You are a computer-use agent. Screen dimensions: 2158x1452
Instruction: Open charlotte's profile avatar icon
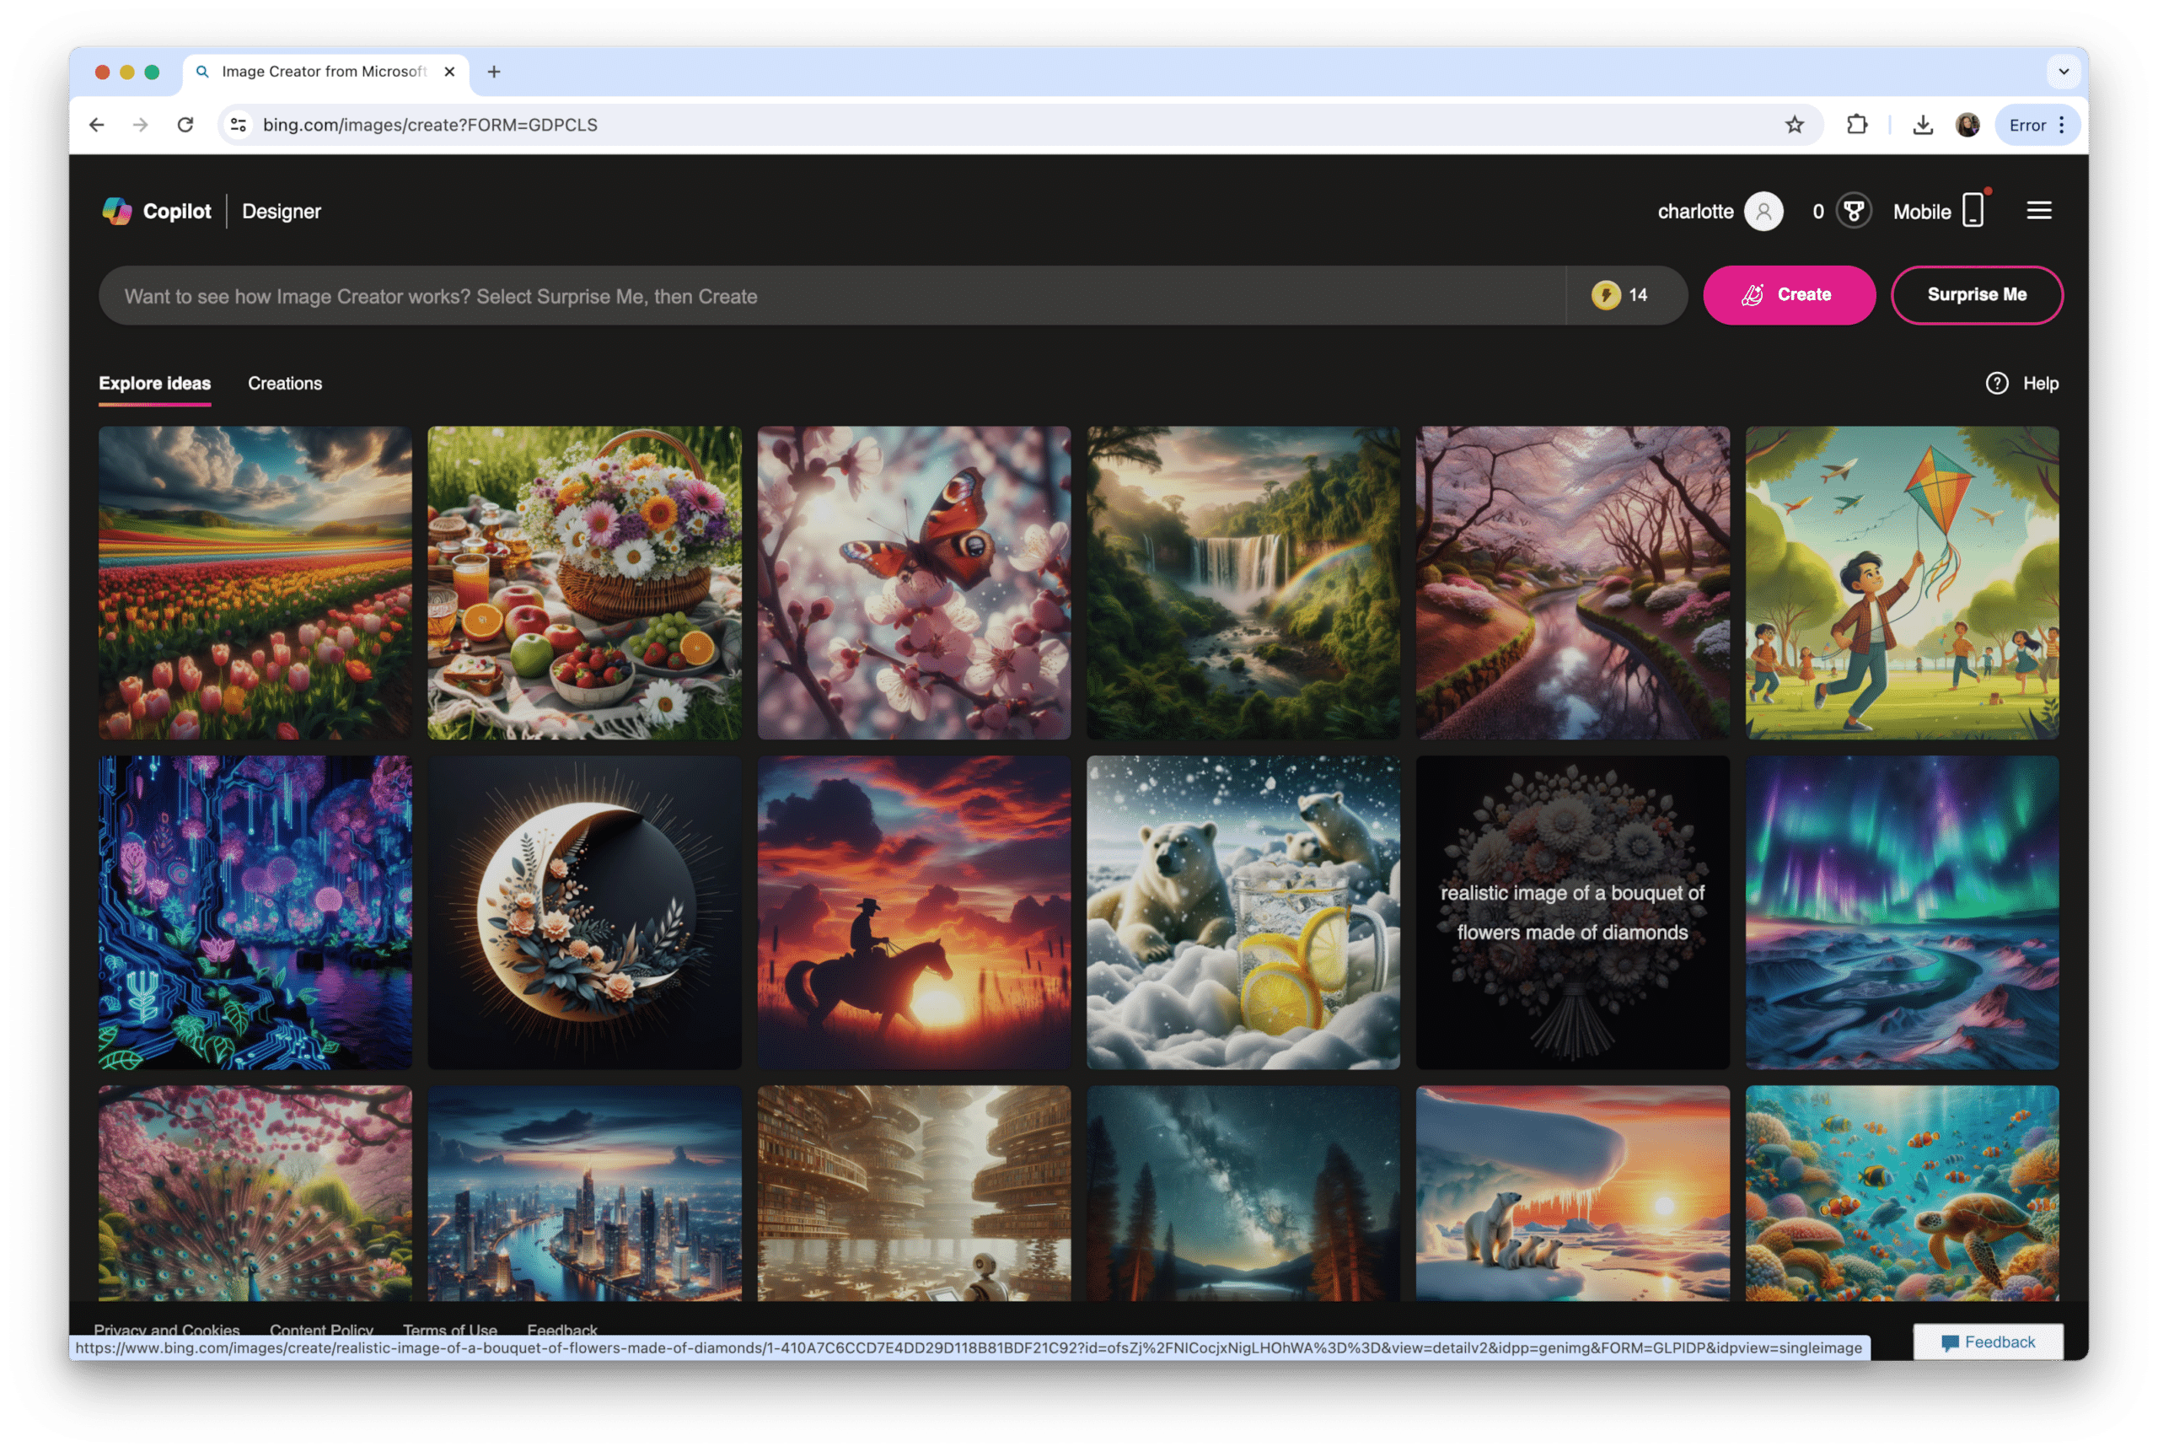pyautogui.click(x=1763, y=211)
